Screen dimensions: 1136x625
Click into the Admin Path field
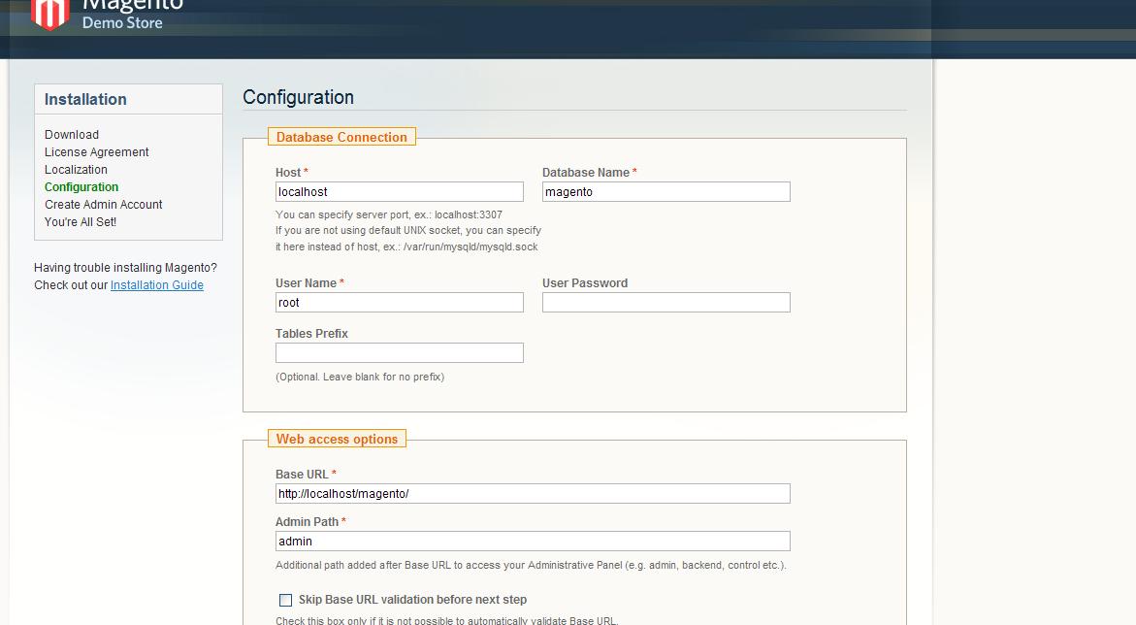[533, 542]
